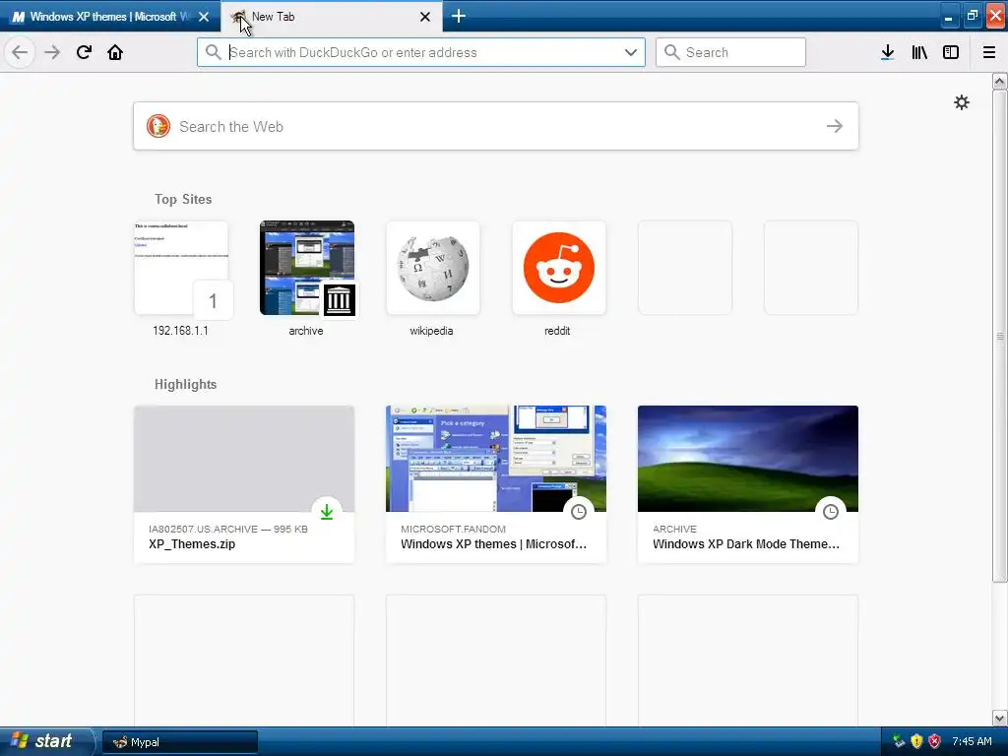
Task: Restore down the browser window
Action: [972, 16]
